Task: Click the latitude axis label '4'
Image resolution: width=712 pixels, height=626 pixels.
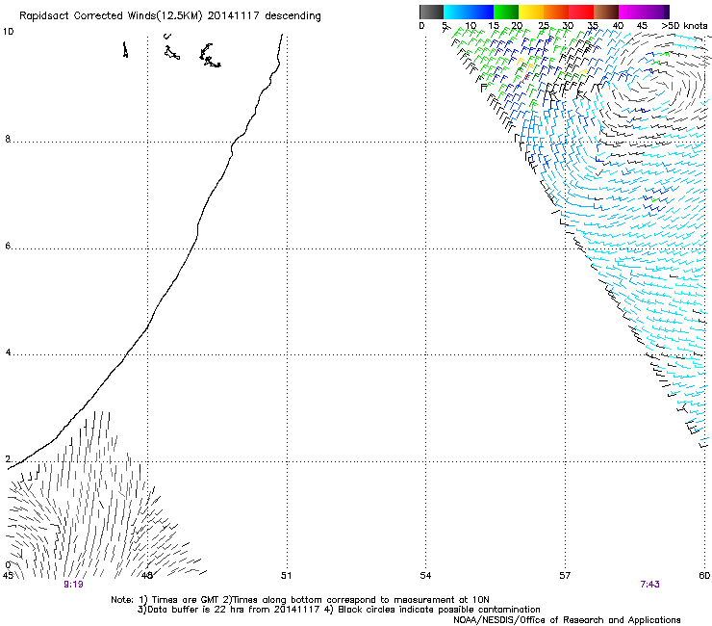Action: pyautogui.click(x=8, y=352)
